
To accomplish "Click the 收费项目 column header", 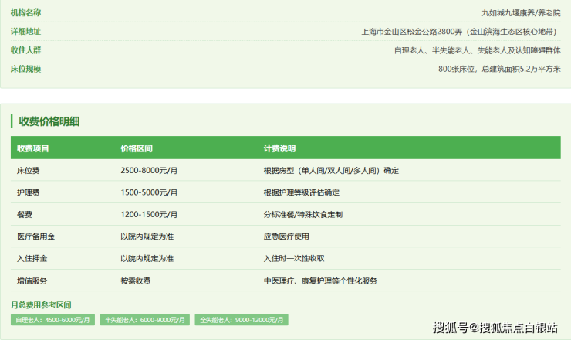I will click(32, 148).
